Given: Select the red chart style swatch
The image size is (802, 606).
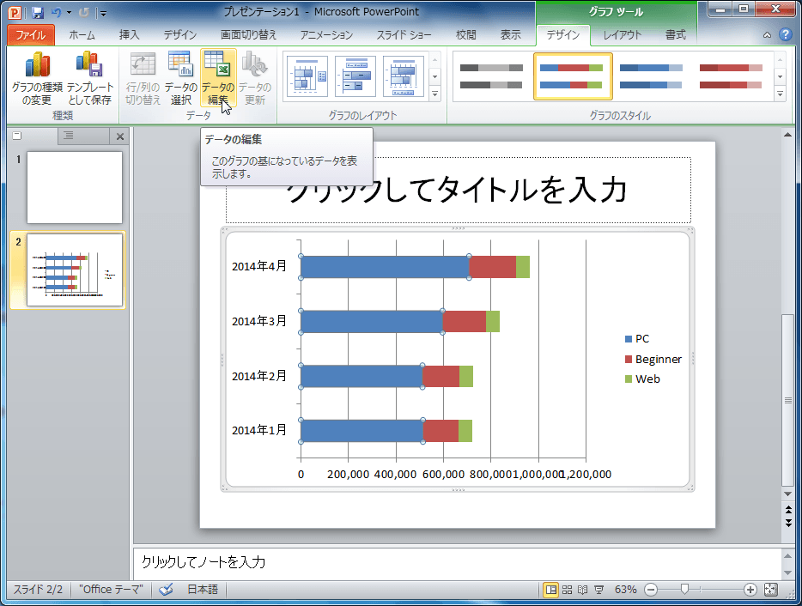Looking at the screenshot, I should (731, 76).
